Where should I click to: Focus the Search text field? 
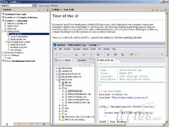pyautogui.click(x=21, y=6)
